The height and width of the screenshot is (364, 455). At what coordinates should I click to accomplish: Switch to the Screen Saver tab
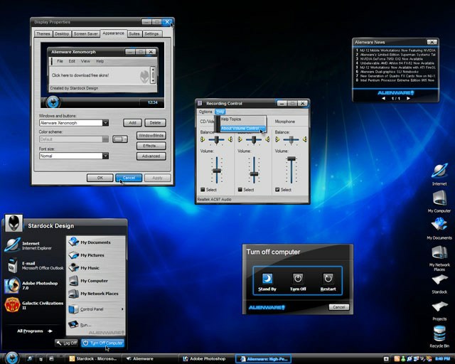85,33
